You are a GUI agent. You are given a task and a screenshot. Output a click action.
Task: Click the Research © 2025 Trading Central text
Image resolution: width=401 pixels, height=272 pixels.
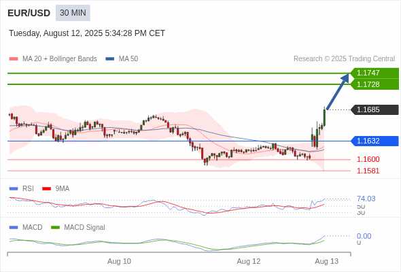point(344,59)
